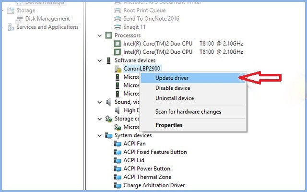Click the Disk Management icon in sidebar
The height and width of the screenshot is (192, 307).
pos(20,19)
